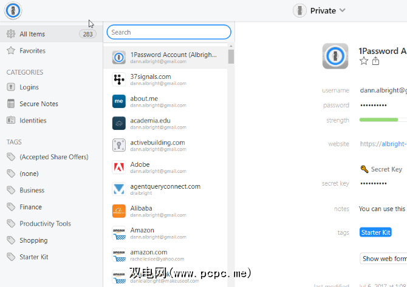Viewport: 407px width, 287px height.
Task: Click the Starter Kit tag pill
Action: tap(375, 232)
